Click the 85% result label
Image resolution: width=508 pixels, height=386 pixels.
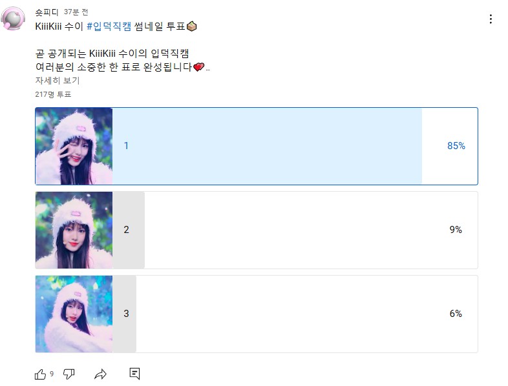[x=456, y=146]
